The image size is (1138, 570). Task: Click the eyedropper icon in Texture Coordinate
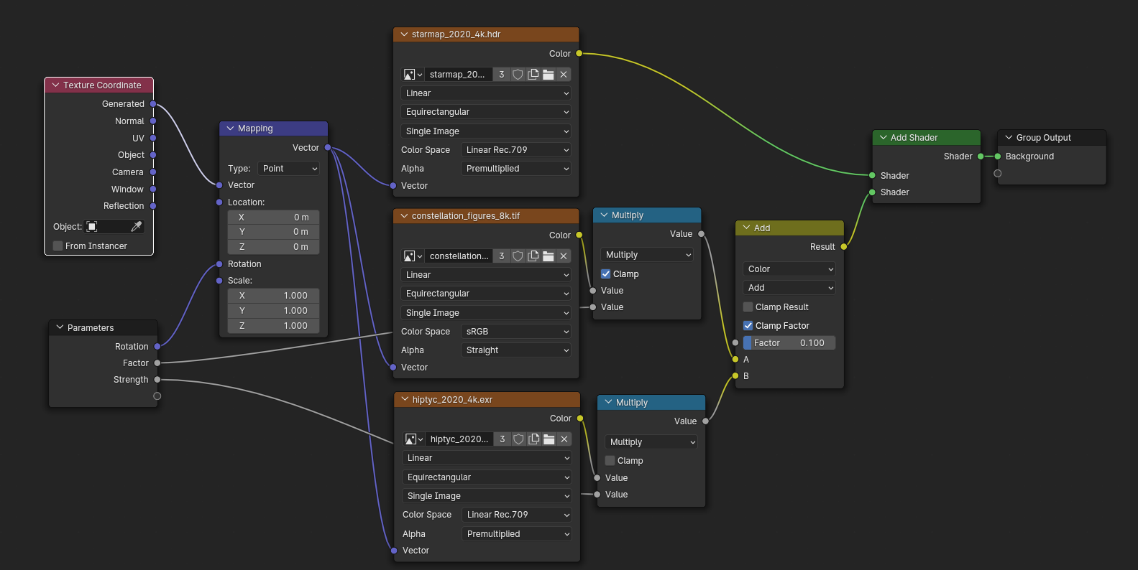pyautogui.click(x=136, y=226)
